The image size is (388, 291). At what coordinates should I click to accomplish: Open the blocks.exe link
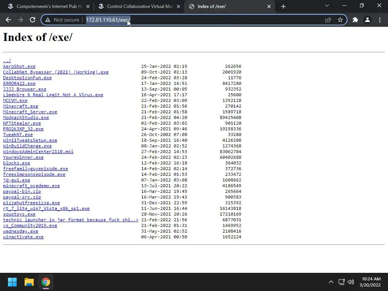(x=16, y=163)
